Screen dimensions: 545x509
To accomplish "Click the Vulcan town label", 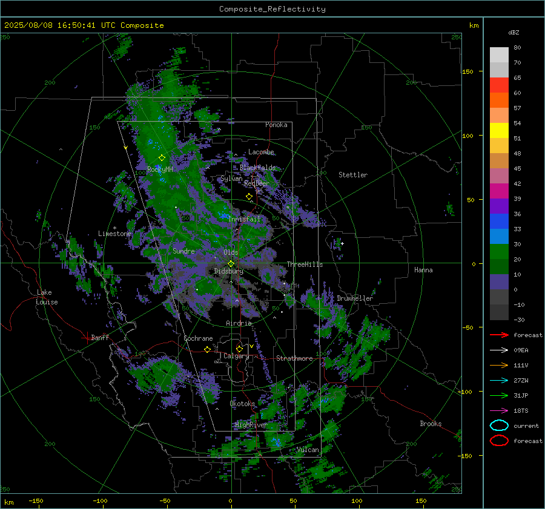I will 308,450.
